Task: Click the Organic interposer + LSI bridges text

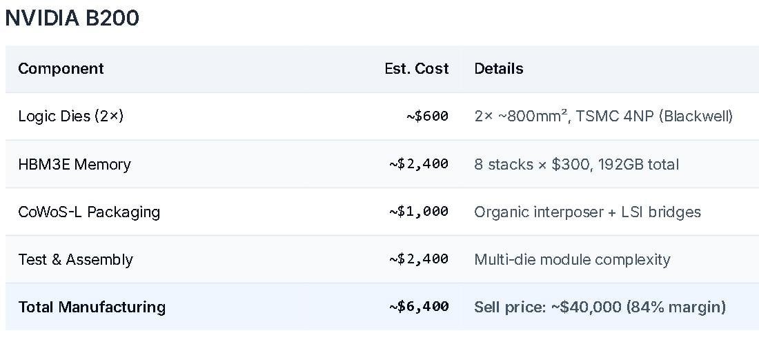Action: pyautogui.click(x=587, y=212)
